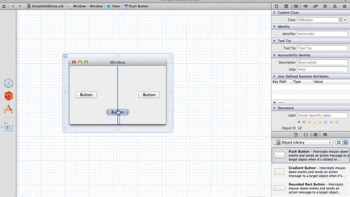Collapse the Custom Class section
This screenshot has height=197, width=350.
274,13
